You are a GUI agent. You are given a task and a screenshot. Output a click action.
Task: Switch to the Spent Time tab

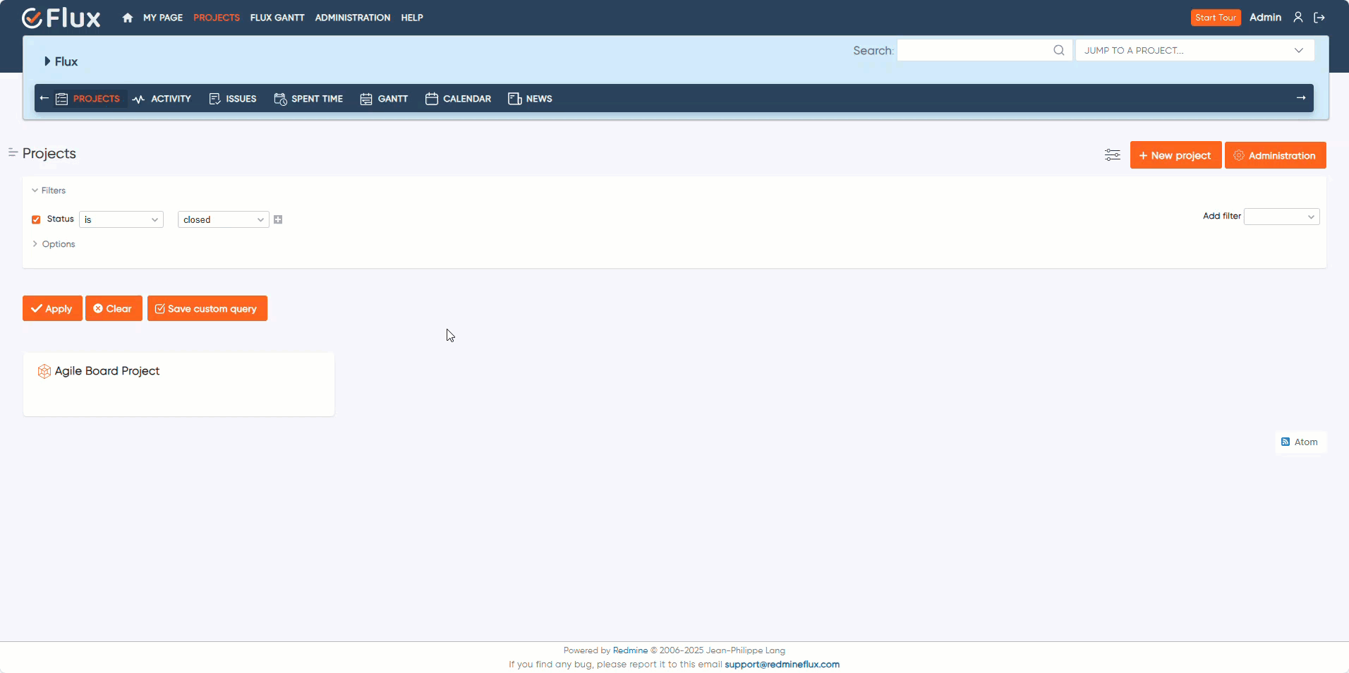tap(308, 99)
